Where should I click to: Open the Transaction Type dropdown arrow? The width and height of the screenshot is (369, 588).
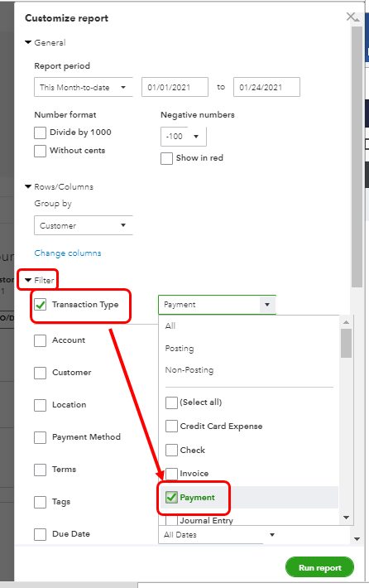tap(267, 305)
